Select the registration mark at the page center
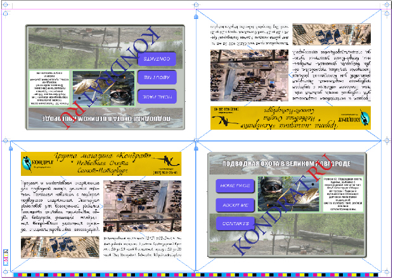Image resolution: width=393 pixels, height=279 pixels. (x=196, y=140)
